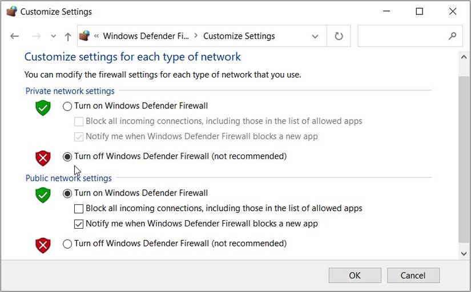The width and height of the screenshot is (471, 292).
Task: Click green shield icon in Public settings
Action: coord(43,195)
